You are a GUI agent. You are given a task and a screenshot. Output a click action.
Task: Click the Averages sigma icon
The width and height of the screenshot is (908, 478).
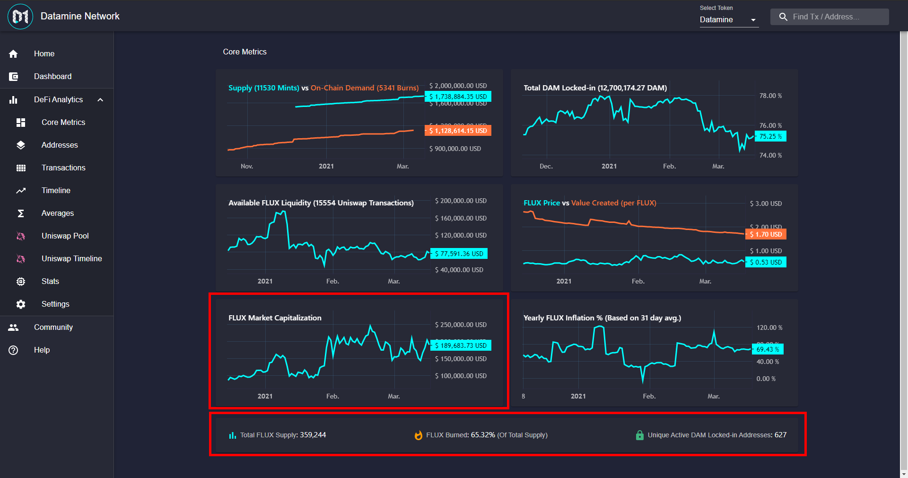pos(21,213)
